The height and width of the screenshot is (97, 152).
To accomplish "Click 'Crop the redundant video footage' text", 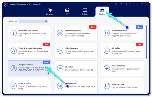I will tap(124, 87).
